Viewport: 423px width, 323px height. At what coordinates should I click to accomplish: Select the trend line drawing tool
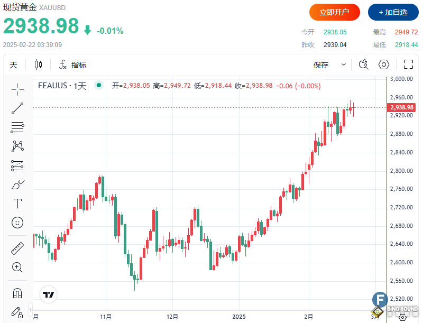coord(17,108)
